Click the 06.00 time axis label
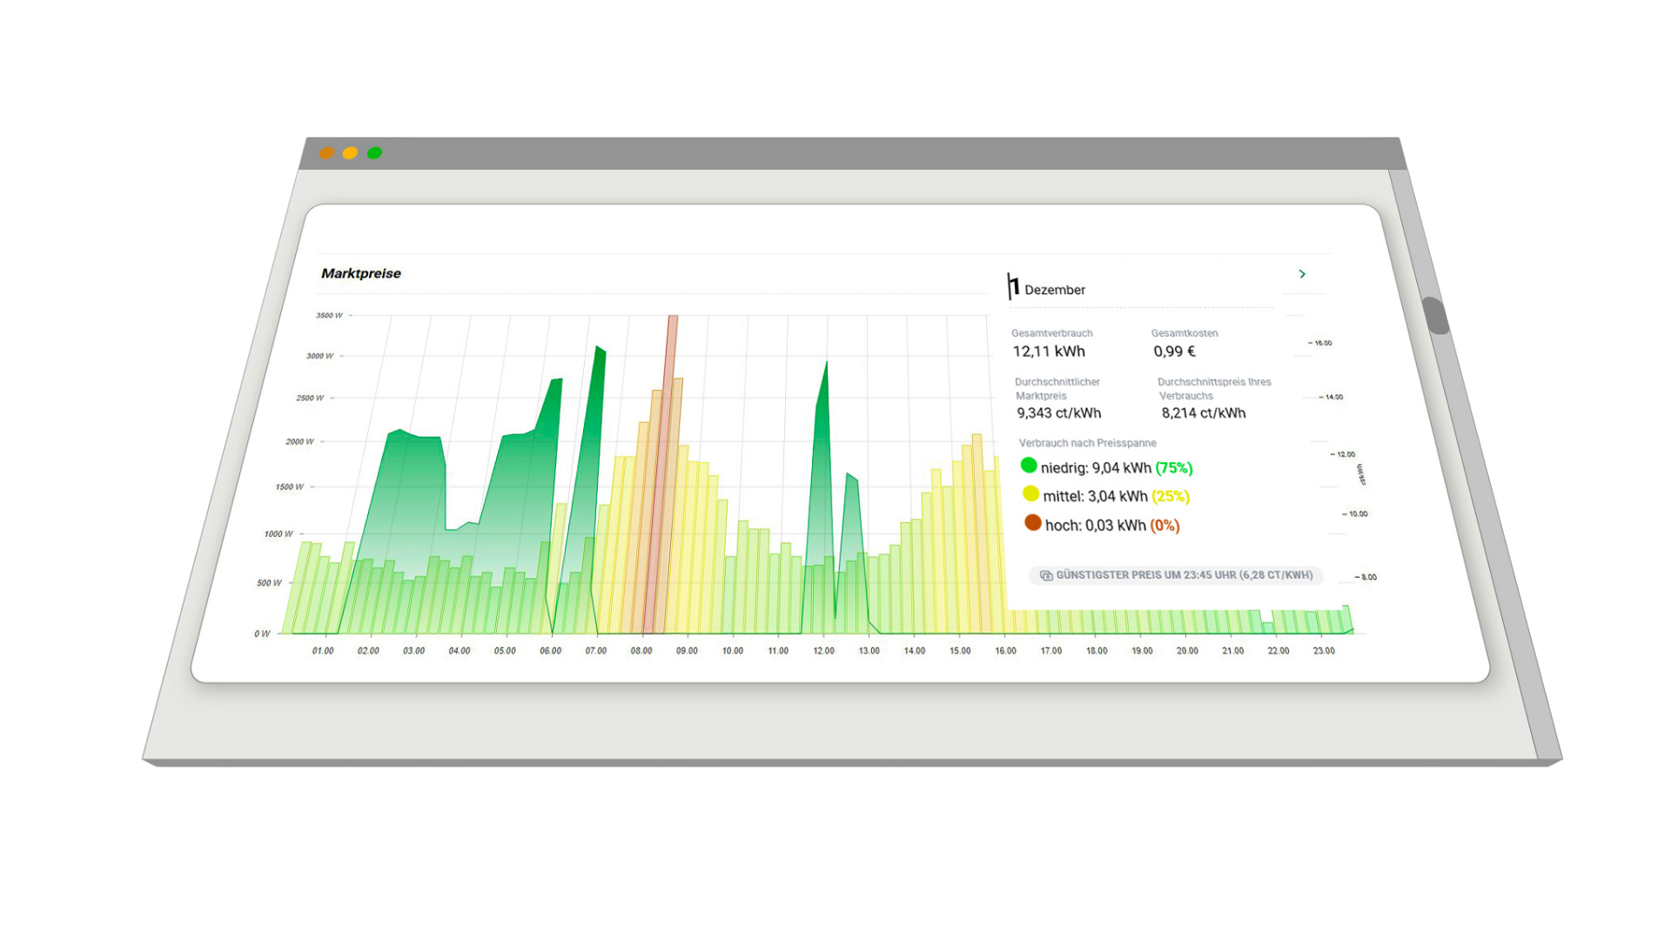The height and width of the screenshot is (940, 1671). 550,651
